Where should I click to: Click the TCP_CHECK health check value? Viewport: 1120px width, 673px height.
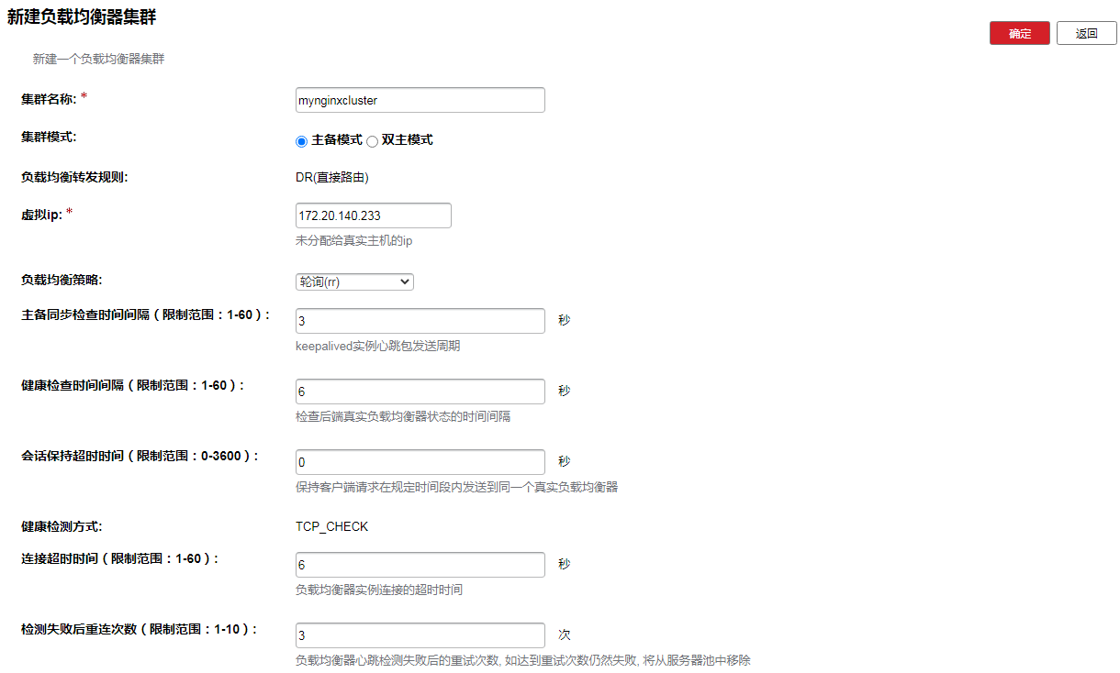click(x=331, y=526)
